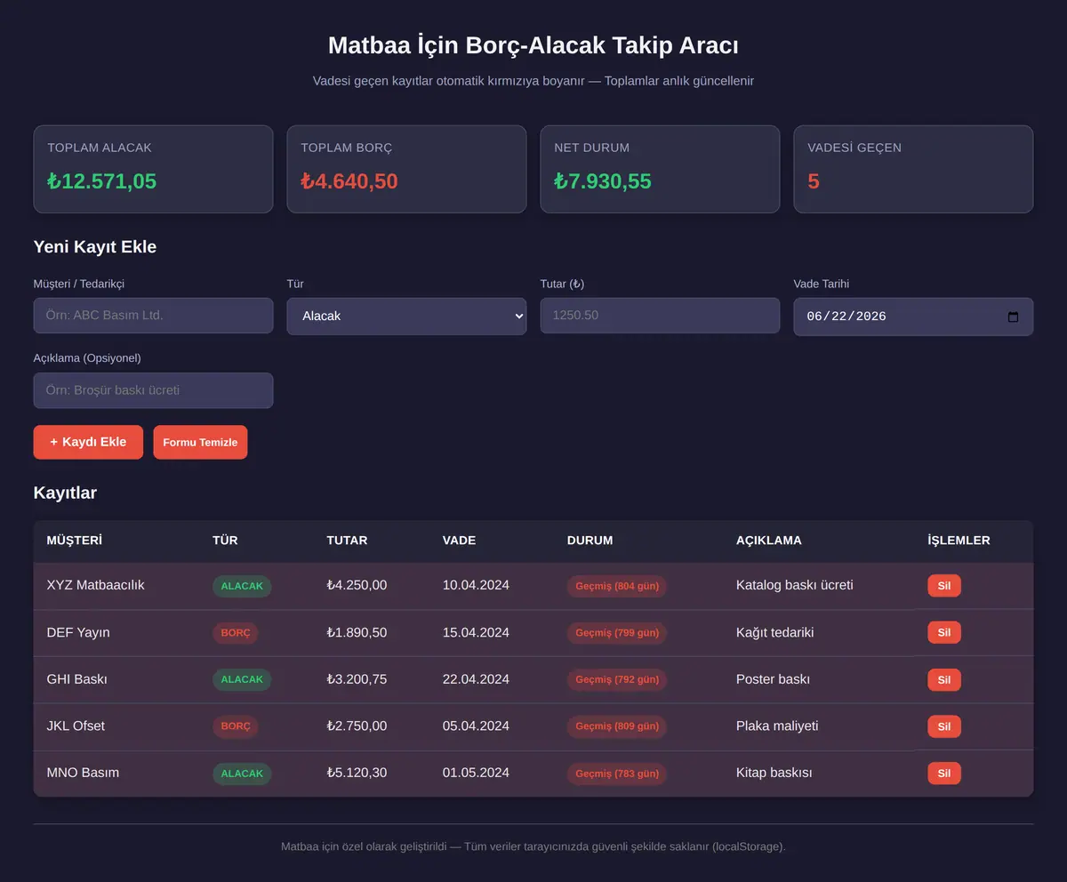
Task: Click the Katalog baskı ücreti description
Action: pos(795,585)
